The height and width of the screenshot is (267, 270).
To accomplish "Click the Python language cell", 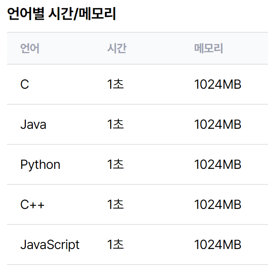I will point(40,164).
